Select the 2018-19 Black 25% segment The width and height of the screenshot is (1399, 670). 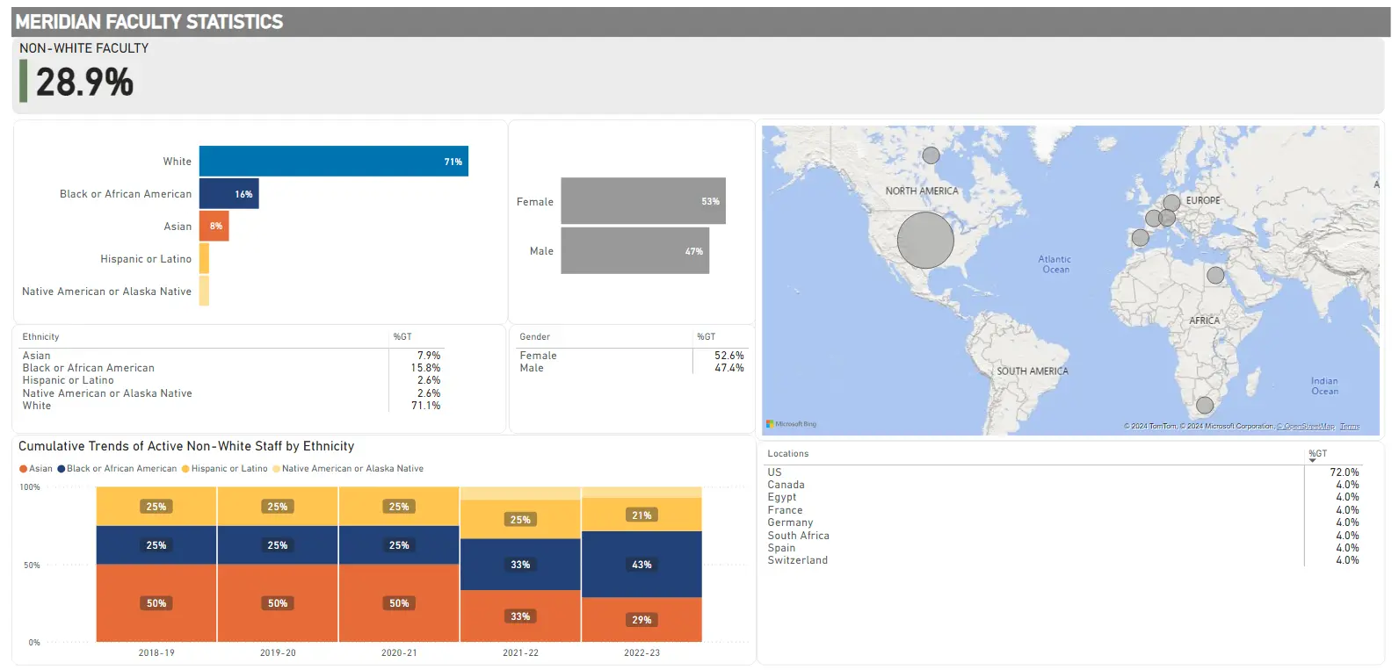pyautogui.click(x=156, y=545)
